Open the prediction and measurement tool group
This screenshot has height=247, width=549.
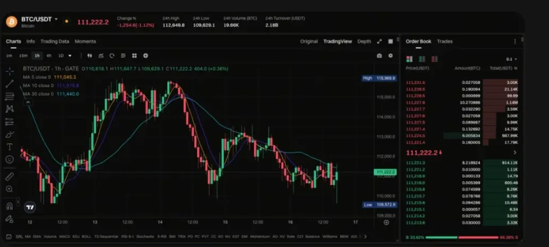[10, 121]
